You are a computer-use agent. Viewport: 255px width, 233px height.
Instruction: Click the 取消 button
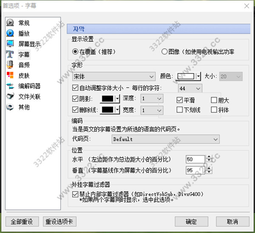(x=232, y=222)
